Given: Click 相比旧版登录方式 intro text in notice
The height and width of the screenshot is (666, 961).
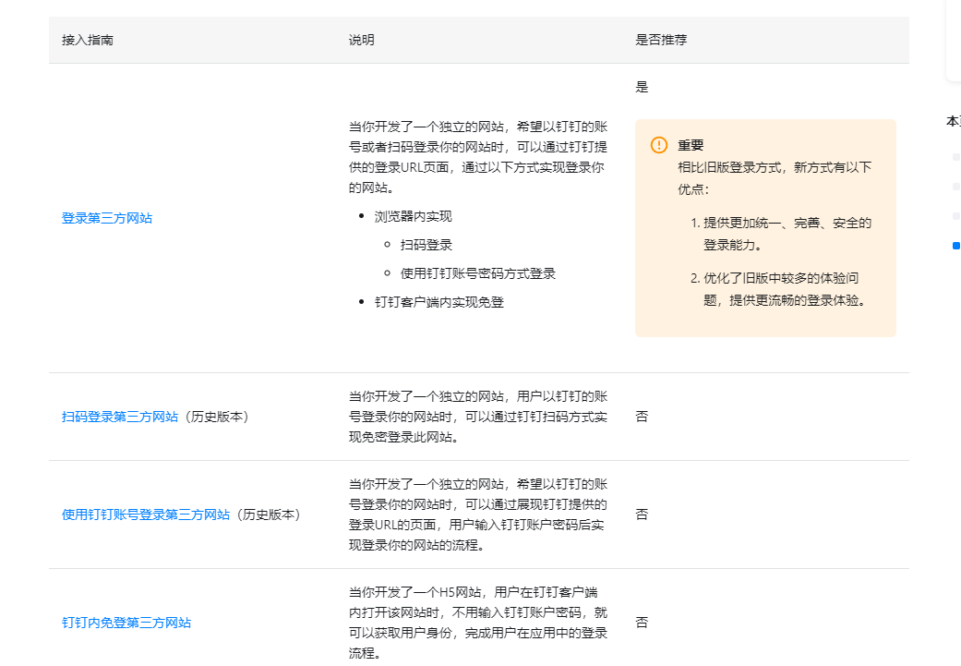Looking at the screenshot, I should click(x=775, y=178).
